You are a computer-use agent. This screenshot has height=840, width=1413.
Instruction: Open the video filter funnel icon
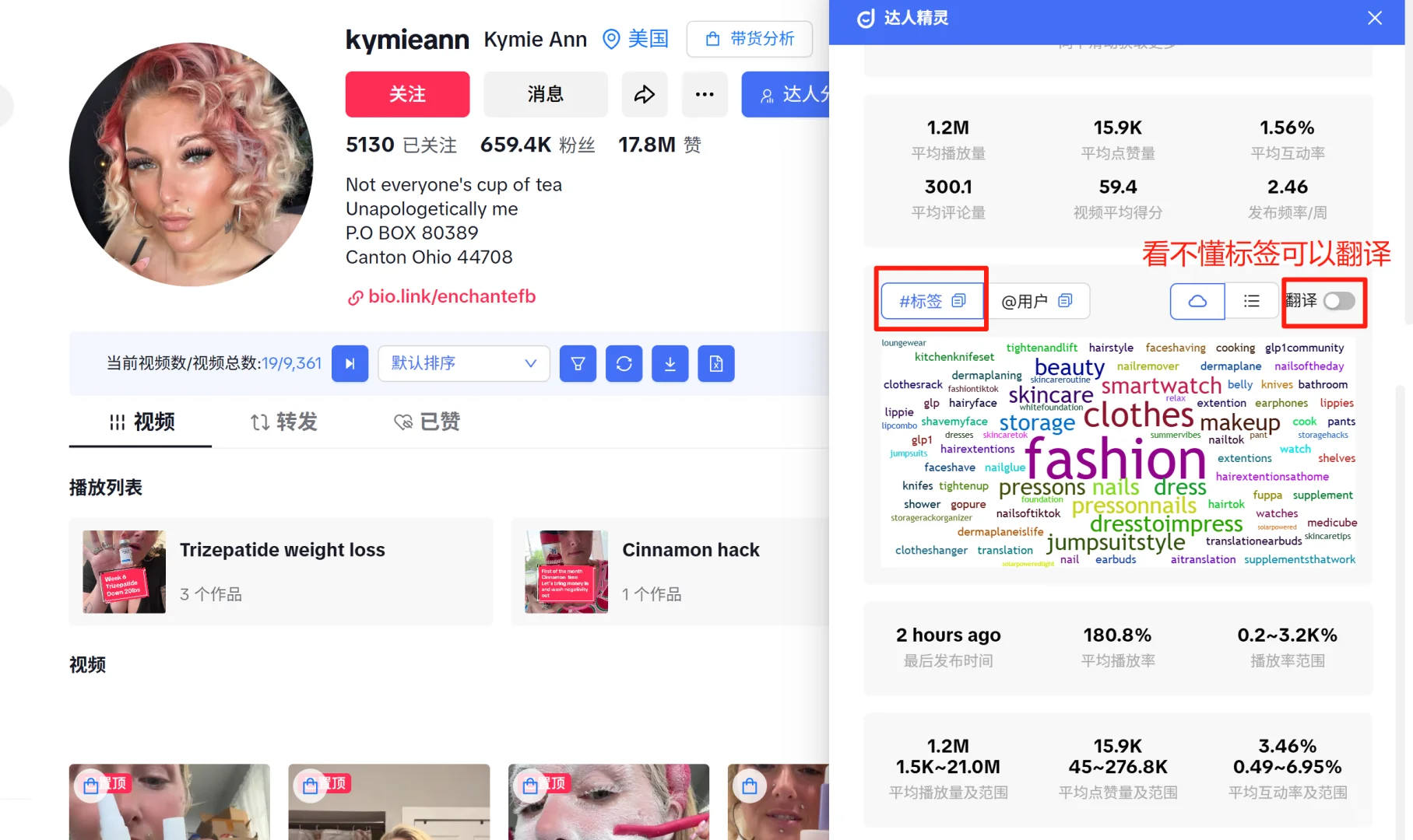[x=578, y=363]
